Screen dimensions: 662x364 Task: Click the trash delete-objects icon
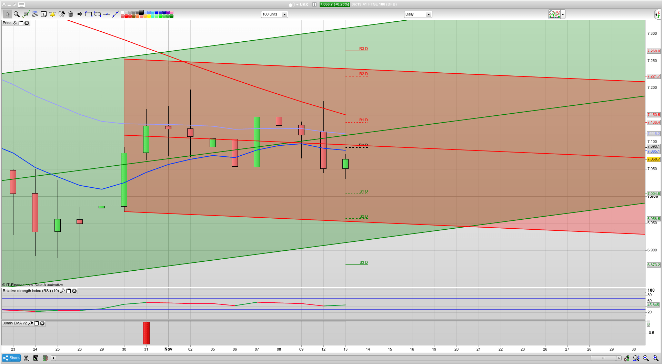[x=71, y=14]
